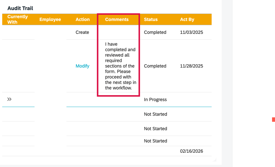Select the Comments column header
Screen dimensions: 275x167
tap(117, 19)
